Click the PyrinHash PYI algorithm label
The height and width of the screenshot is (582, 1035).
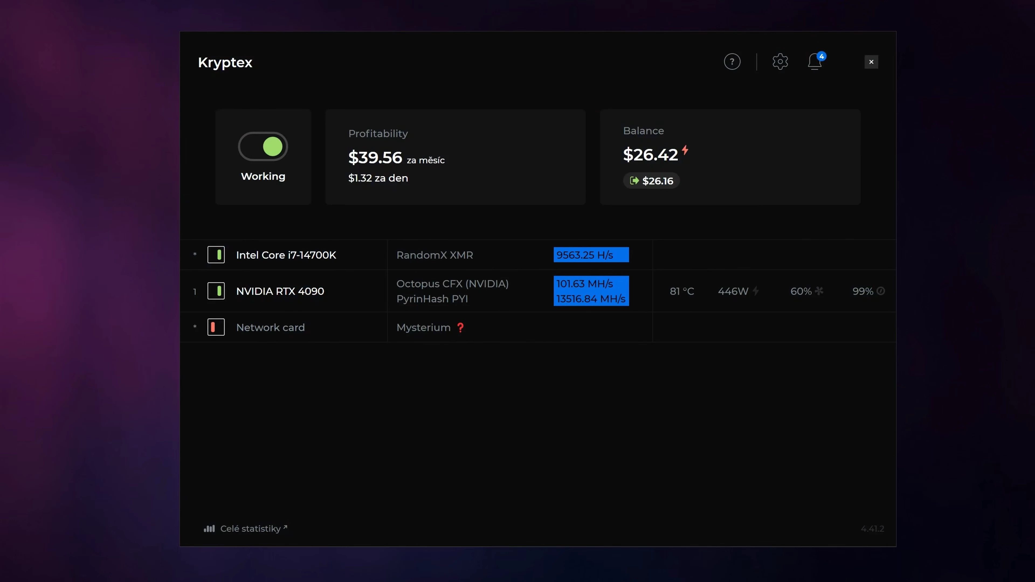(432, 299)
